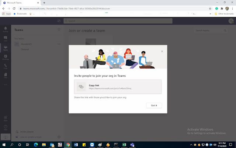
Task: Open Excel from the taskbar
Action: (x=124, y=145)
